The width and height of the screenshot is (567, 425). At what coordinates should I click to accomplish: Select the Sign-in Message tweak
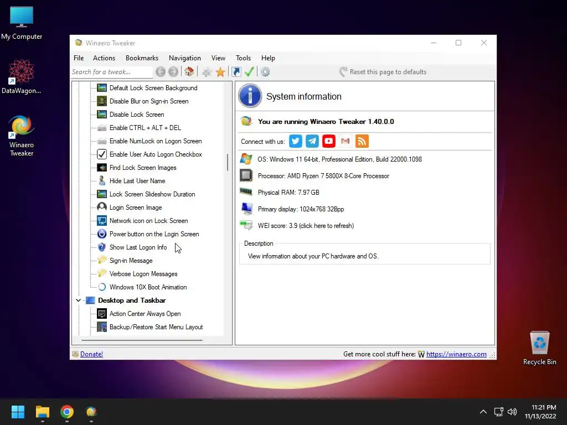[x=131, y=261]
